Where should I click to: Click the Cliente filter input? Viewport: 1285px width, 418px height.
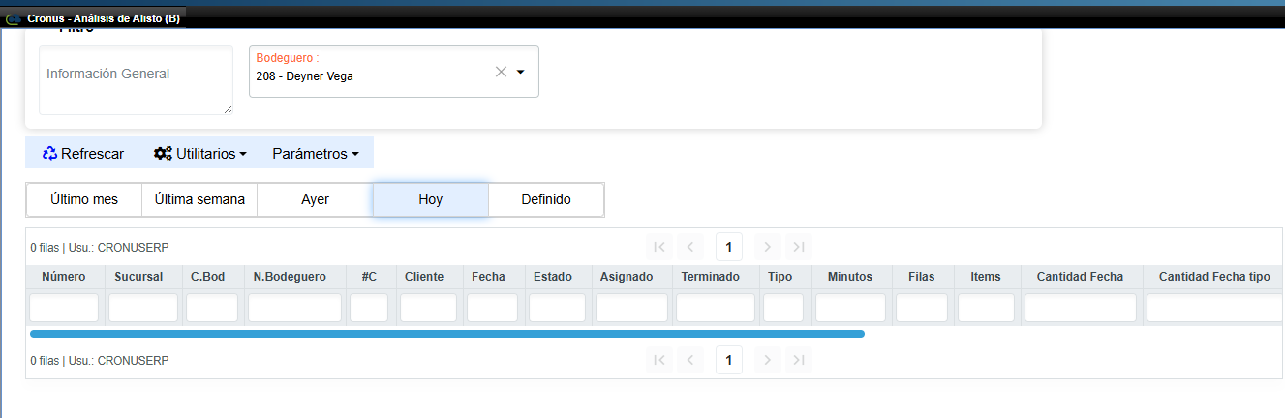(428, 308)
